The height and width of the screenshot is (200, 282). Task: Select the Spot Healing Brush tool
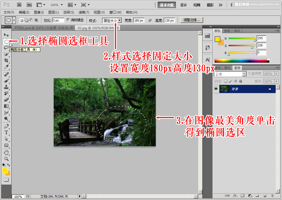coord(6,74)
